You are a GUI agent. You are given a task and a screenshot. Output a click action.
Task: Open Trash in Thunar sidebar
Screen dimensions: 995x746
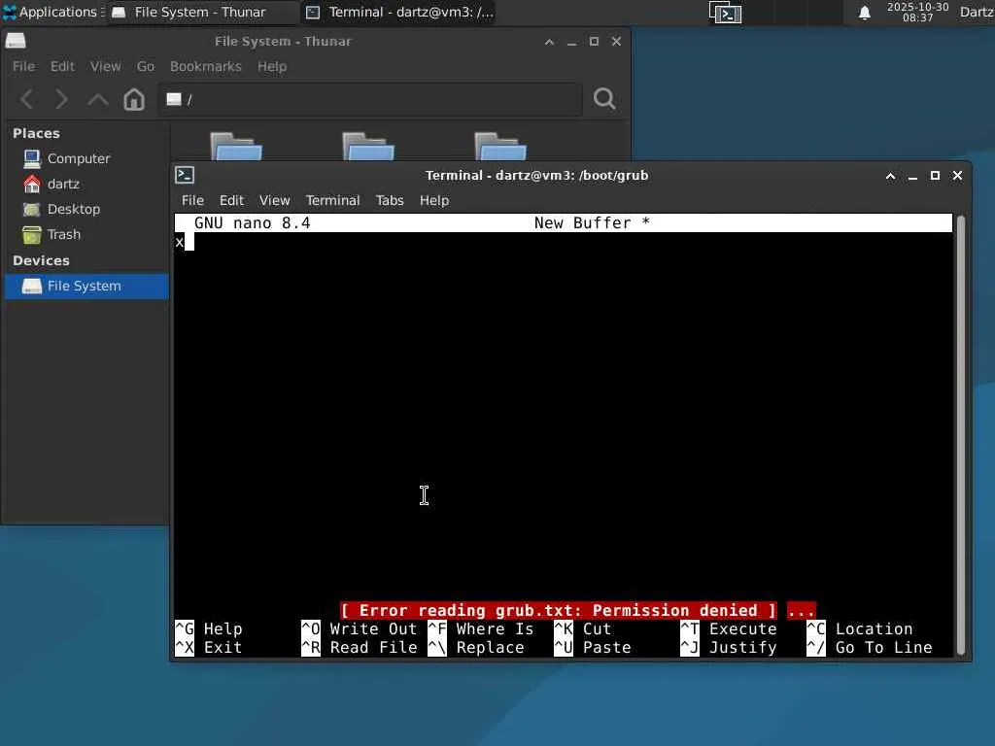(64, 235)
